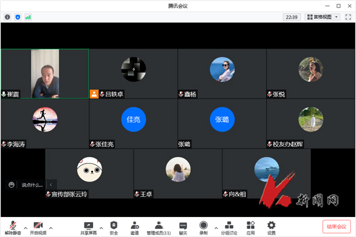Check the green network signal icon
This screenshot has width=356, height=237.
(28, 17)
